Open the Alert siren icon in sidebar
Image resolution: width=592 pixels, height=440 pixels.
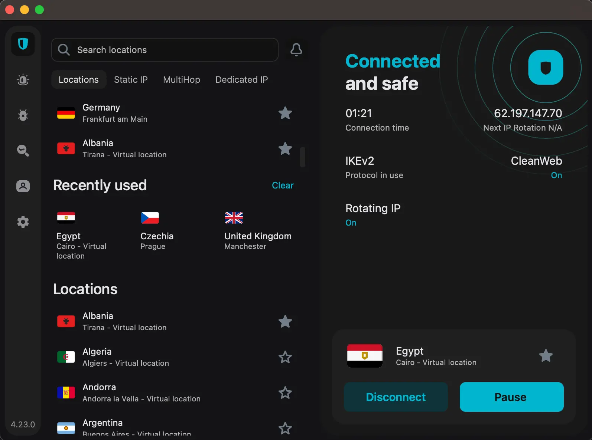pyautogui.click(x=23, y=79)
